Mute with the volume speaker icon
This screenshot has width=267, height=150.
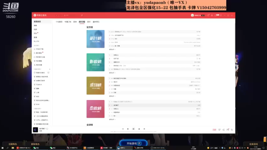click(224, 130)
